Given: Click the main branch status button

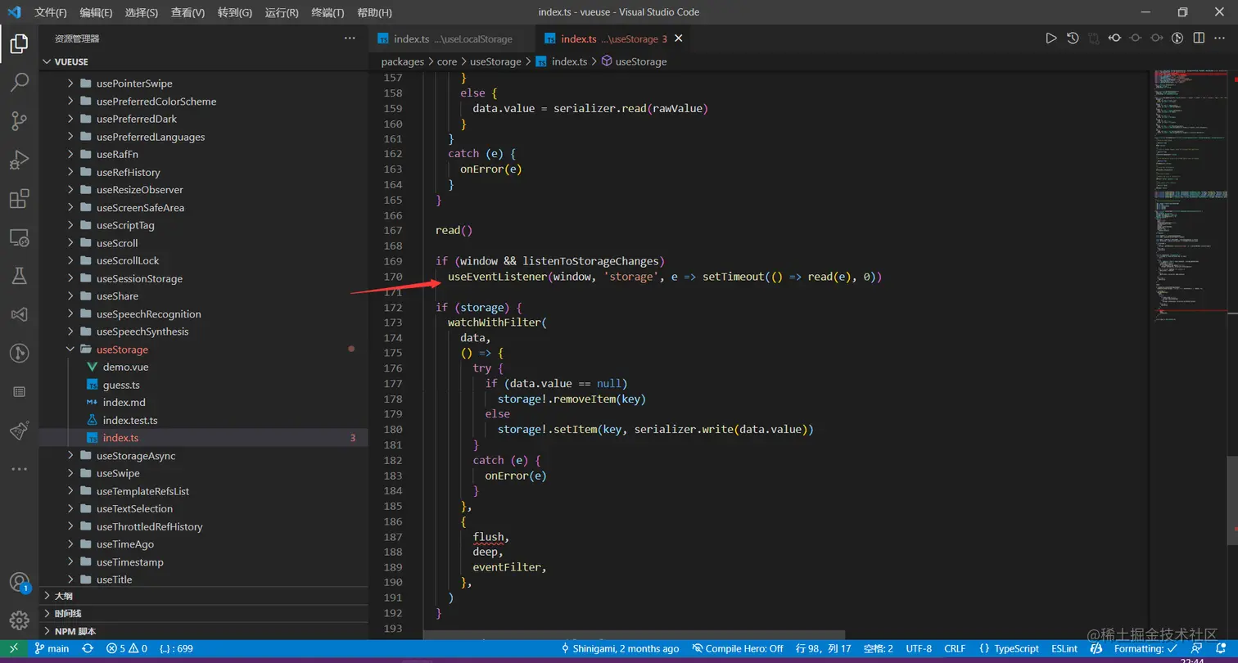Looking at the screenshot, I should coord(51,648).
